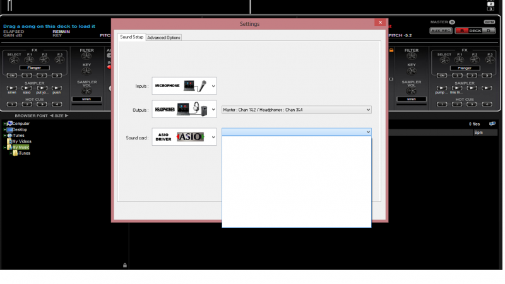The height and width of the screenshot is (284, 505).
Task: Toggle left deck FX button 1
Action: (27, 75)
